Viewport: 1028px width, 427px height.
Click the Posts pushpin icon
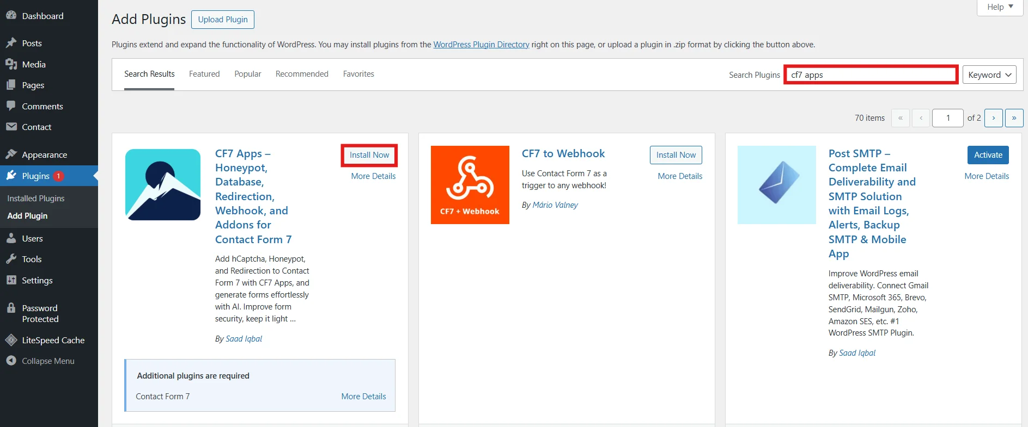pyautogui.click(x=11, y=43)
